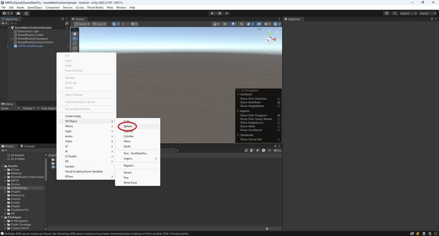Image resolution: width=439 pixels, height=236 pixels.
Task: Toggle scene visibility hidden-eye icon
Action: [259, 24]
